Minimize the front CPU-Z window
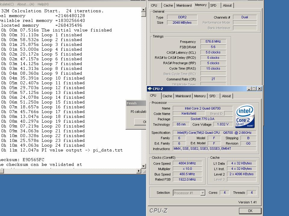This screenshot has height=216, width=289. [249, 89]
